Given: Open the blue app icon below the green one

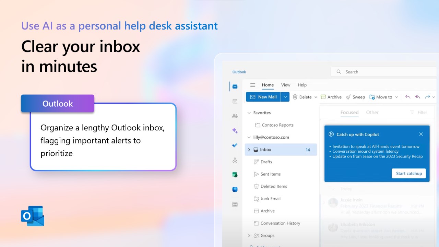Looking at the screenshot, I should point(235,189).
